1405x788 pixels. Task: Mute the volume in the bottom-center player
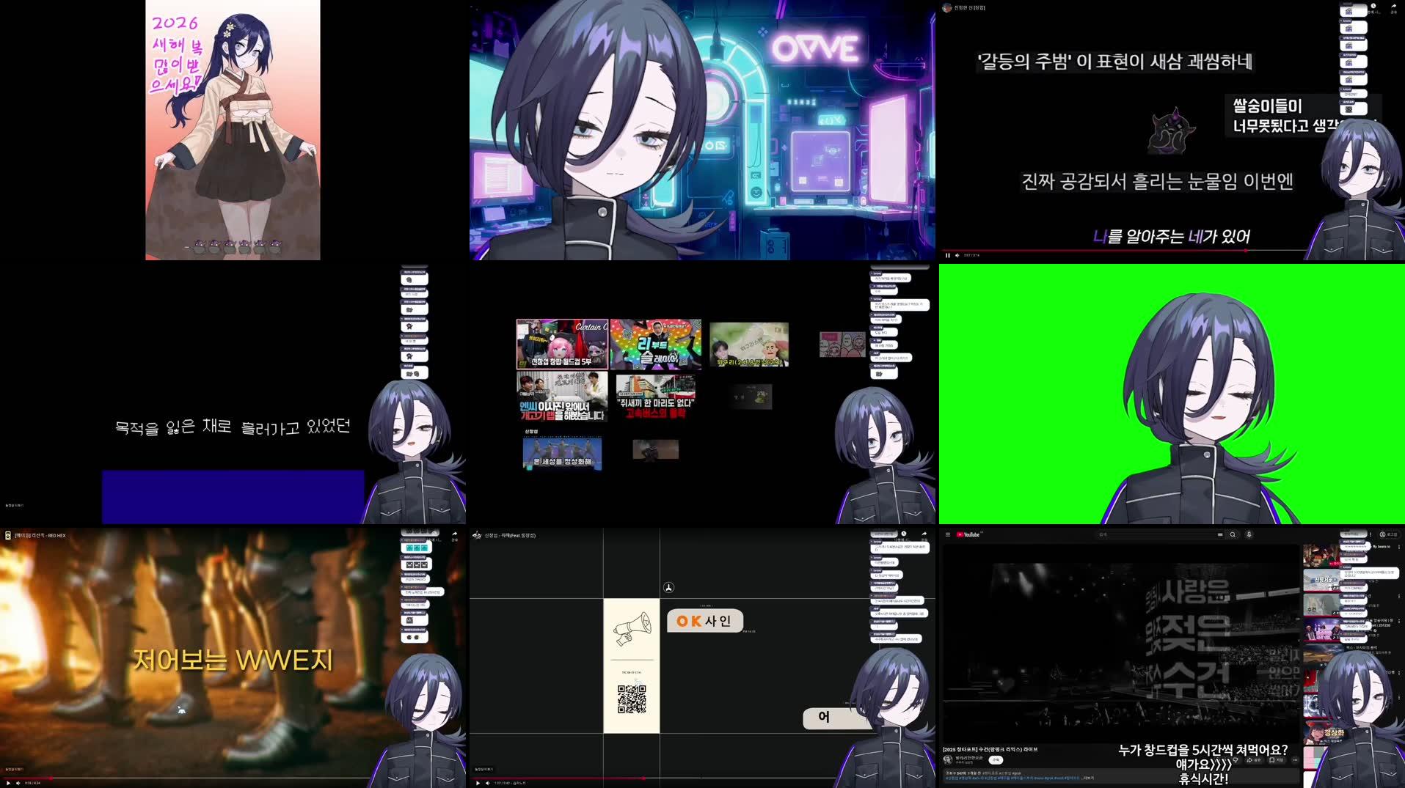click(486, 782)
